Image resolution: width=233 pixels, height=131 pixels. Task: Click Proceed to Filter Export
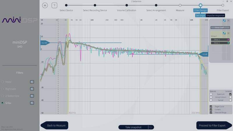click(x=212, y=125)
